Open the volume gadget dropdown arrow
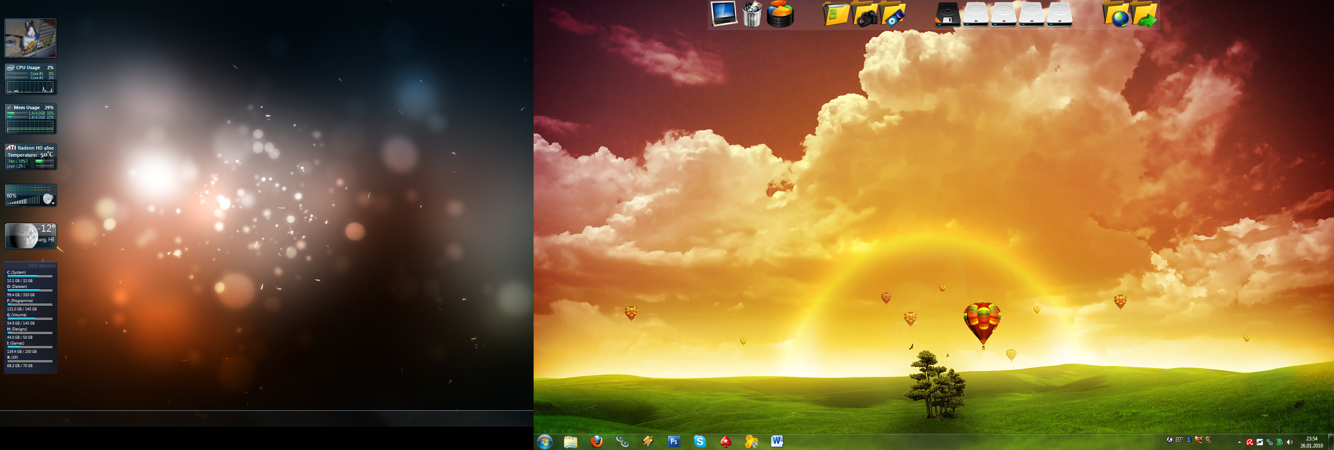The height and width of the screenshot is (450, 1334). tap(53, 203)
